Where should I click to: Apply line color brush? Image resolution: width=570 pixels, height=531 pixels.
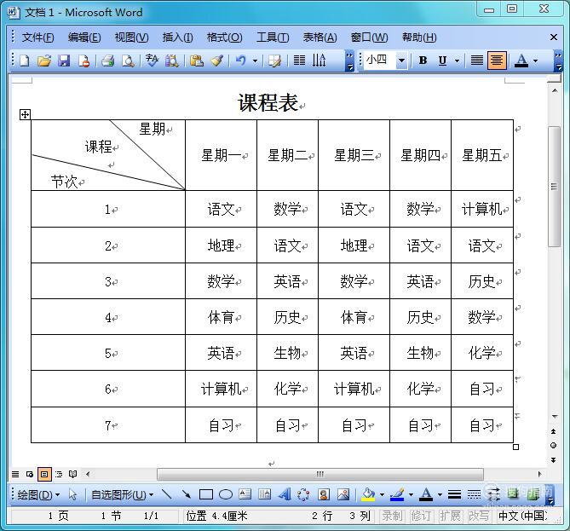click(x=397, y=494)
